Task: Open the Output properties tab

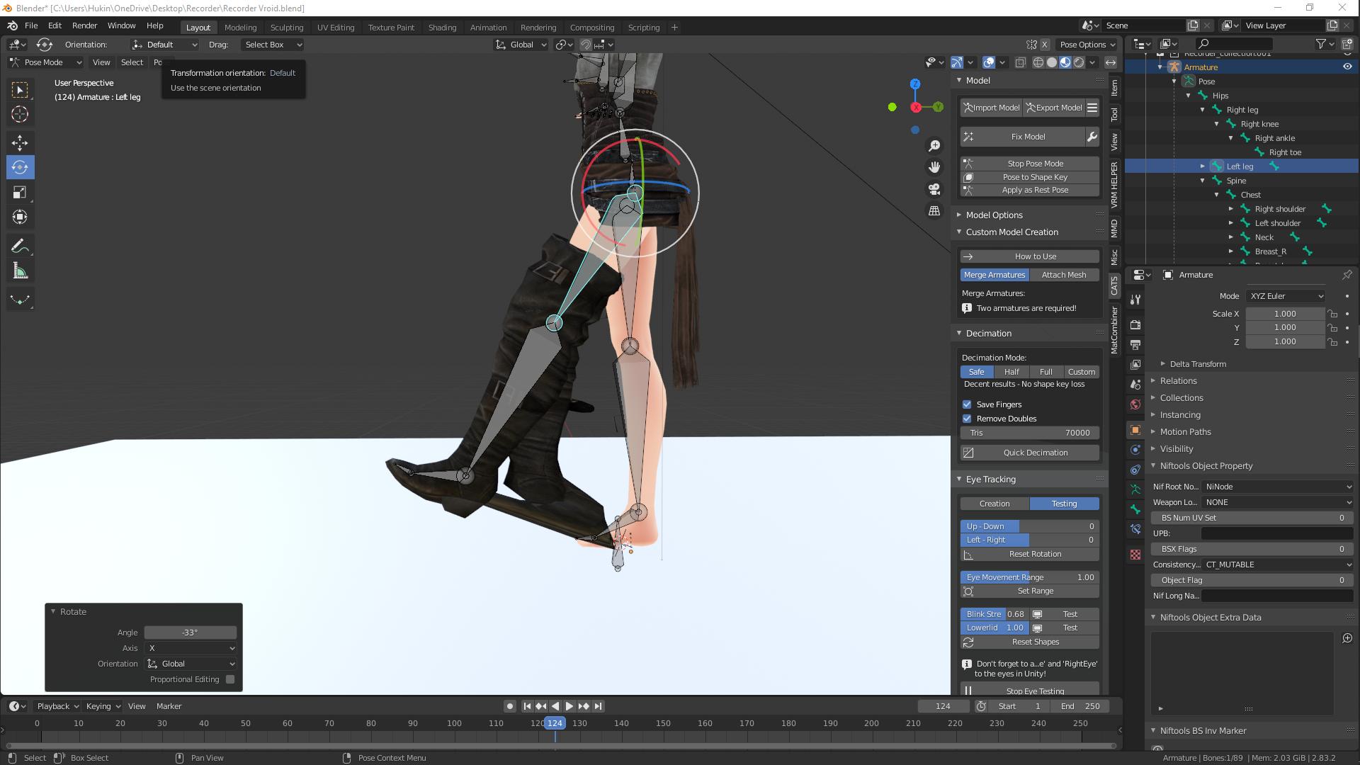Action: (x=1135, y=344)
